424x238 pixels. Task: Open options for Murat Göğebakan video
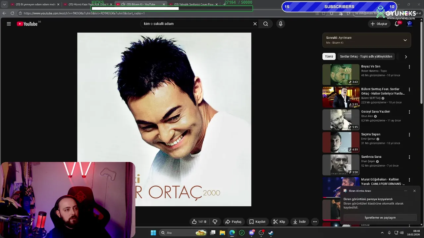pyautogui.click(x=409, y=180)
